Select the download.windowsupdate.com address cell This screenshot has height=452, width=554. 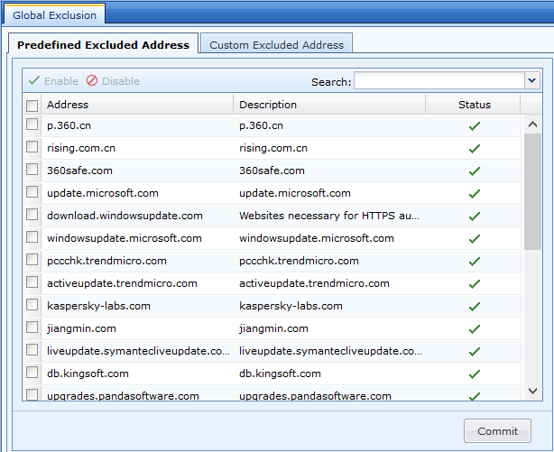point(137,216)
